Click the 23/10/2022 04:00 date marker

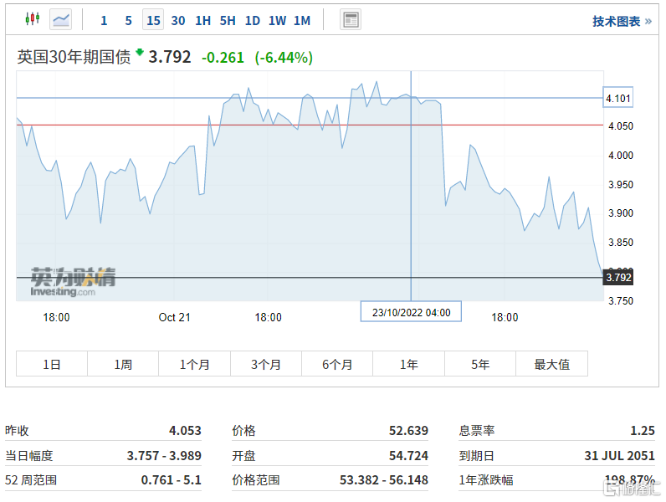click(x=411, y=312)
